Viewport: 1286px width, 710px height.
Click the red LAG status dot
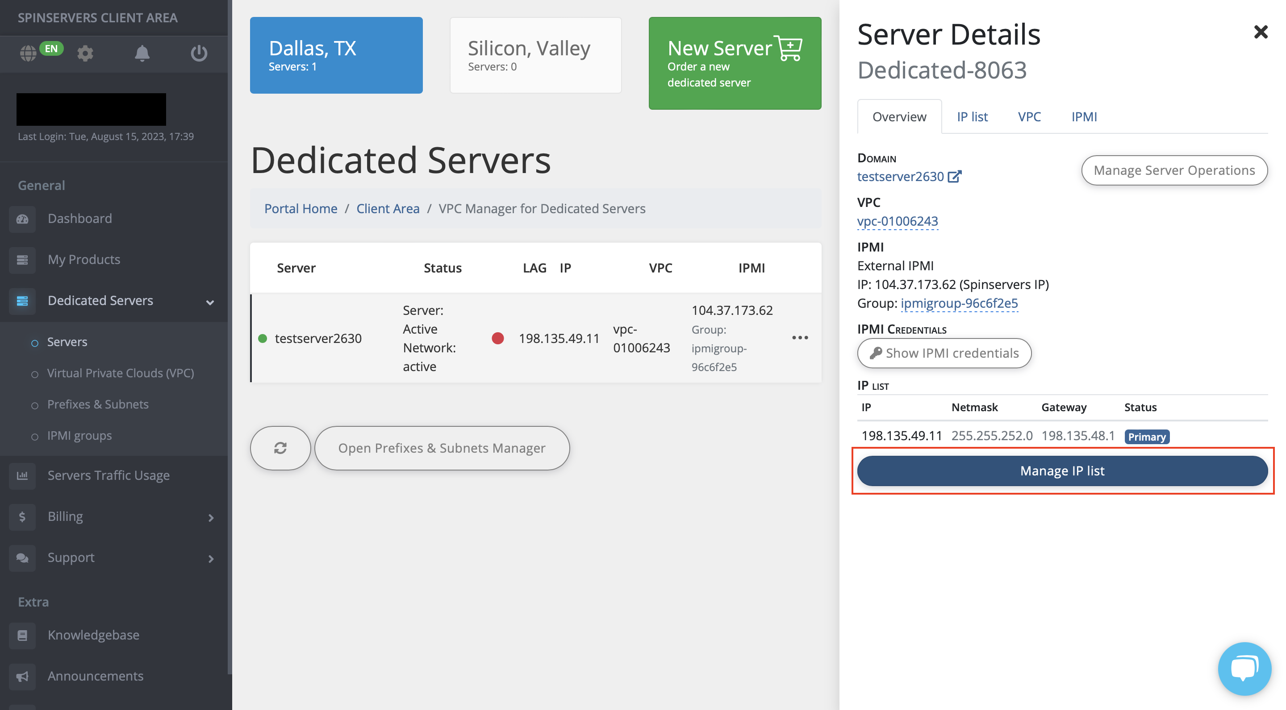[x=498, y=338]
